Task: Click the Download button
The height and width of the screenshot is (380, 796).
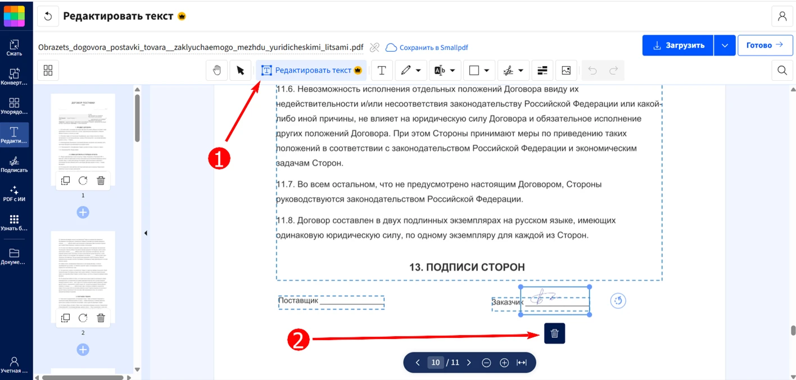Action: tap(678, 45)
